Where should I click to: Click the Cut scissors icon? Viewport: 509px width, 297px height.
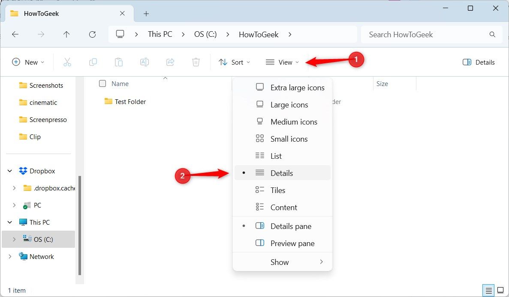(x=67, y=62)
